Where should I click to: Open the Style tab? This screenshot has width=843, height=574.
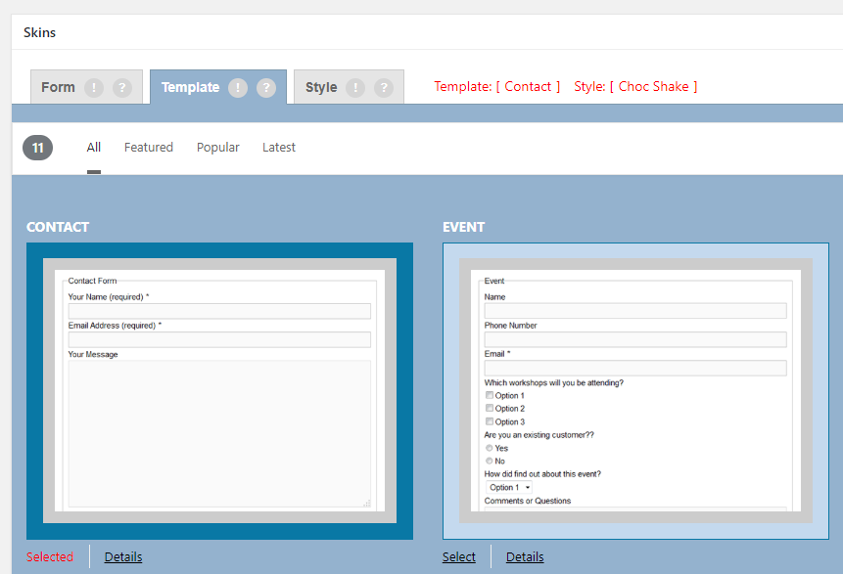tap(321, 87)
